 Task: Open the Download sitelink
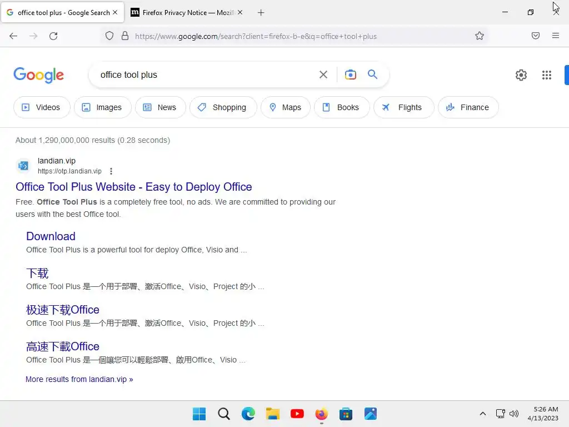pyautogui.click(x=51, y=236)
